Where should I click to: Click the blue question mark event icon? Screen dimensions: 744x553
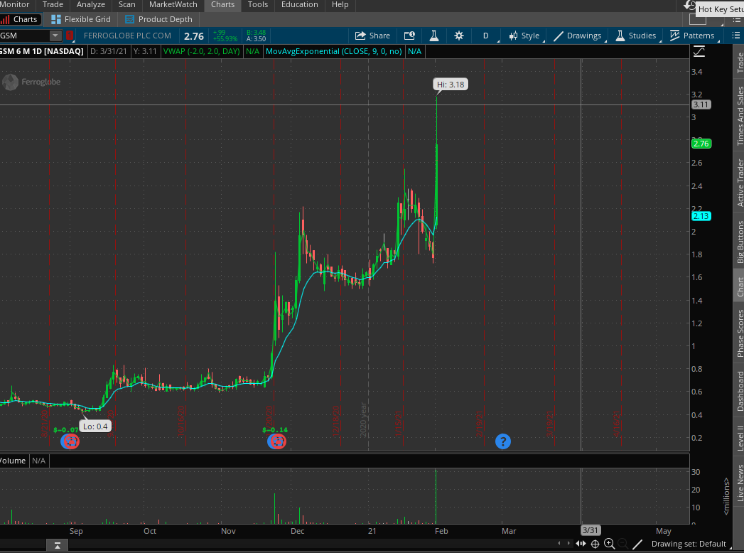coord(503,441)
